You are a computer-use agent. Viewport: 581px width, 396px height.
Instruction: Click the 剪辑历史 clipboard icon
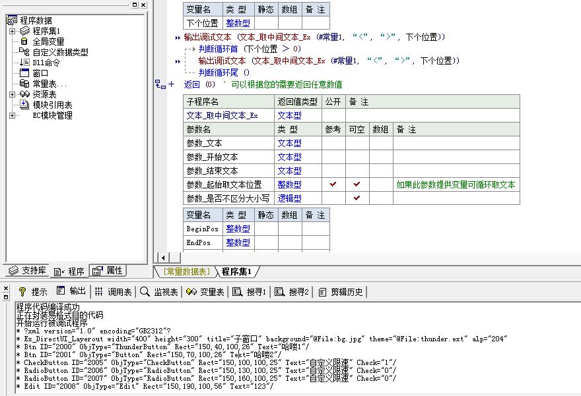322,292
